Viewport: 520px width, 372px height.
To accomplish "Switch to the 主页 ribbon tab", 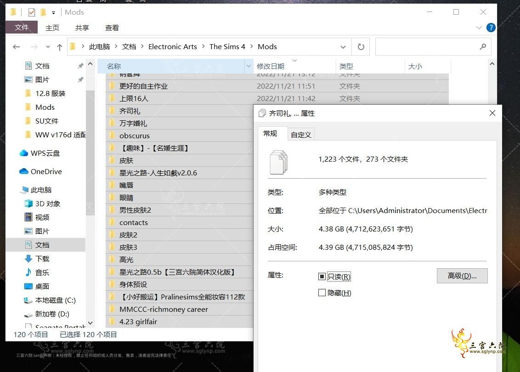I will 52,28.
